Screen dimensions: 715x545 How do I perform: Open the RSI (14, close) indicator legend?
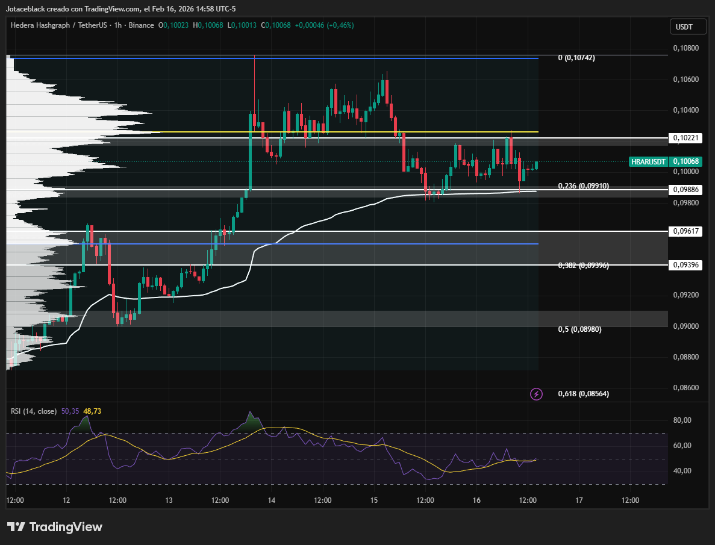(x=34, y=411)
